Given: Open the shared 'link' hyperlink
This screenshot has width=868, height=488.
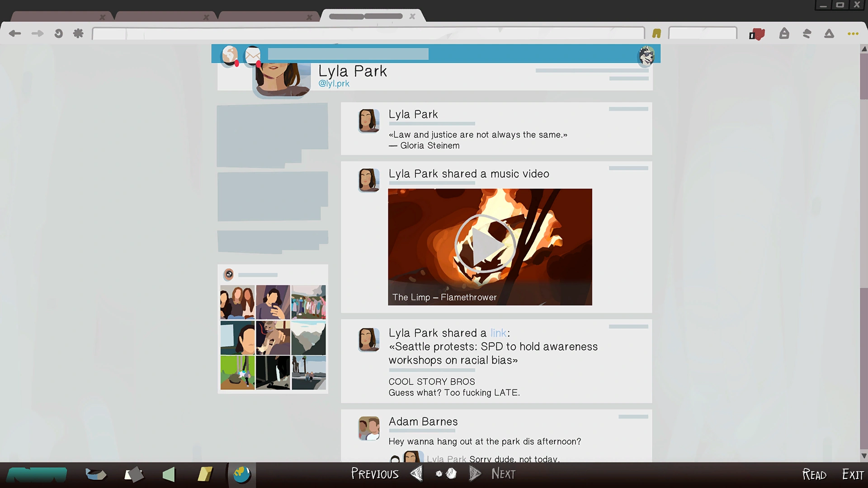Looking at the screenshot, I should pyautogui.click(x=498, y=333).
